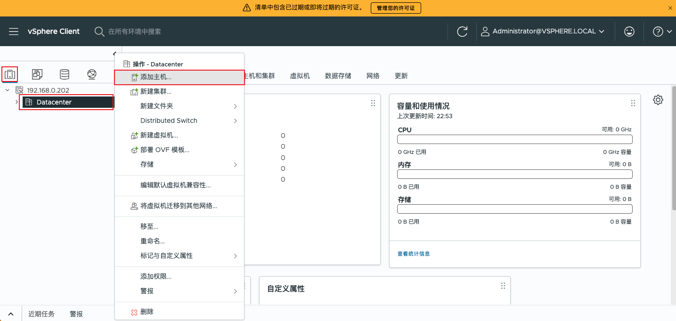Viewport: 676px width, 321px height.
Task: Open the 数据存储 tab
Action: (338, 76)
